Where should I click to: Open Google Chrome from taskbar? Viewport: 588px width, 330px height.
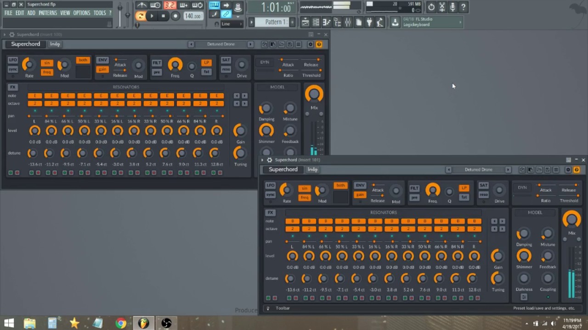[120, 323]
